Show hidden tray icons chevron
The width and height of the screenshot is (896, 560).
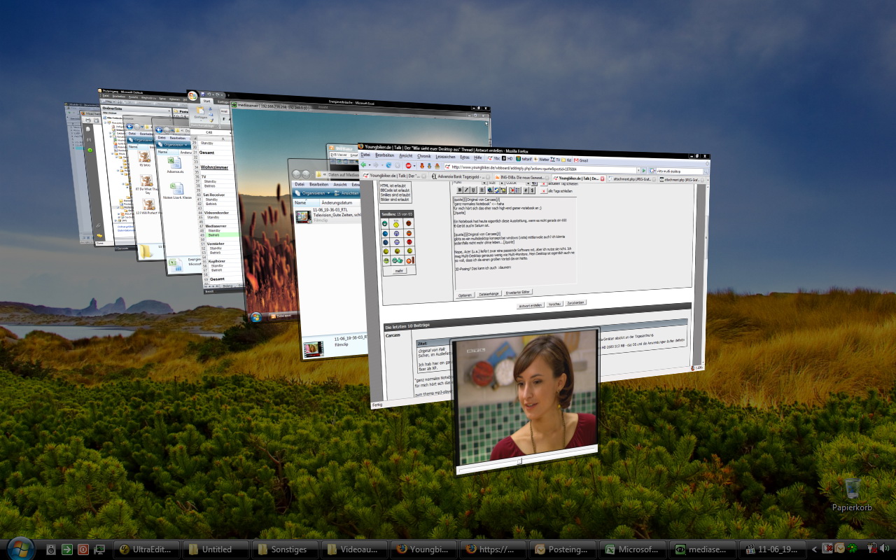pos(813,549)
